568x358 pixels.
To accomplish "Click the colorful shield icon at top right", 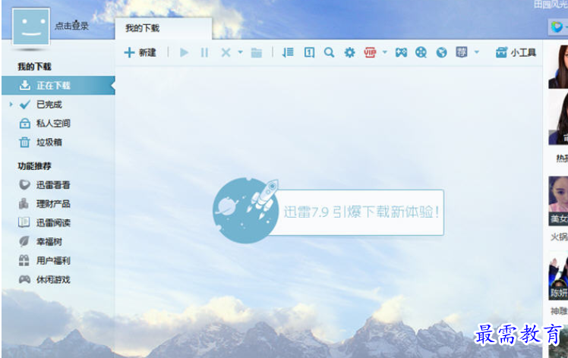I will coord(557,27).
